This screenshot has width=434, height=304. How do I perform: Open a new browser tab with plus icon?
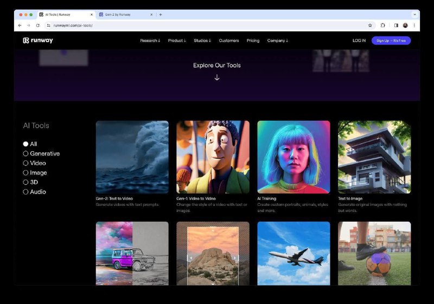161,15
